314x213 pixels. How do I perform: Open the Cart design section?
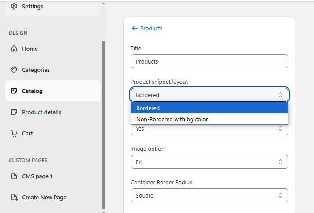pos(53,133)
